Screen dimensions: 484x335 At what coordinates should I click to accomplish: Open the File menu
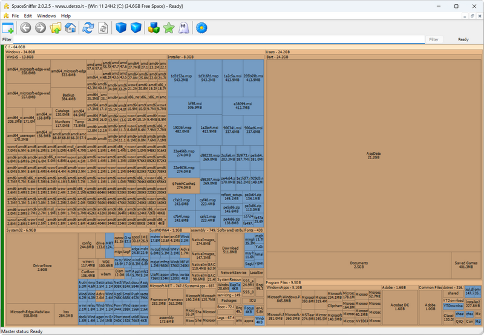pos(15,16)
